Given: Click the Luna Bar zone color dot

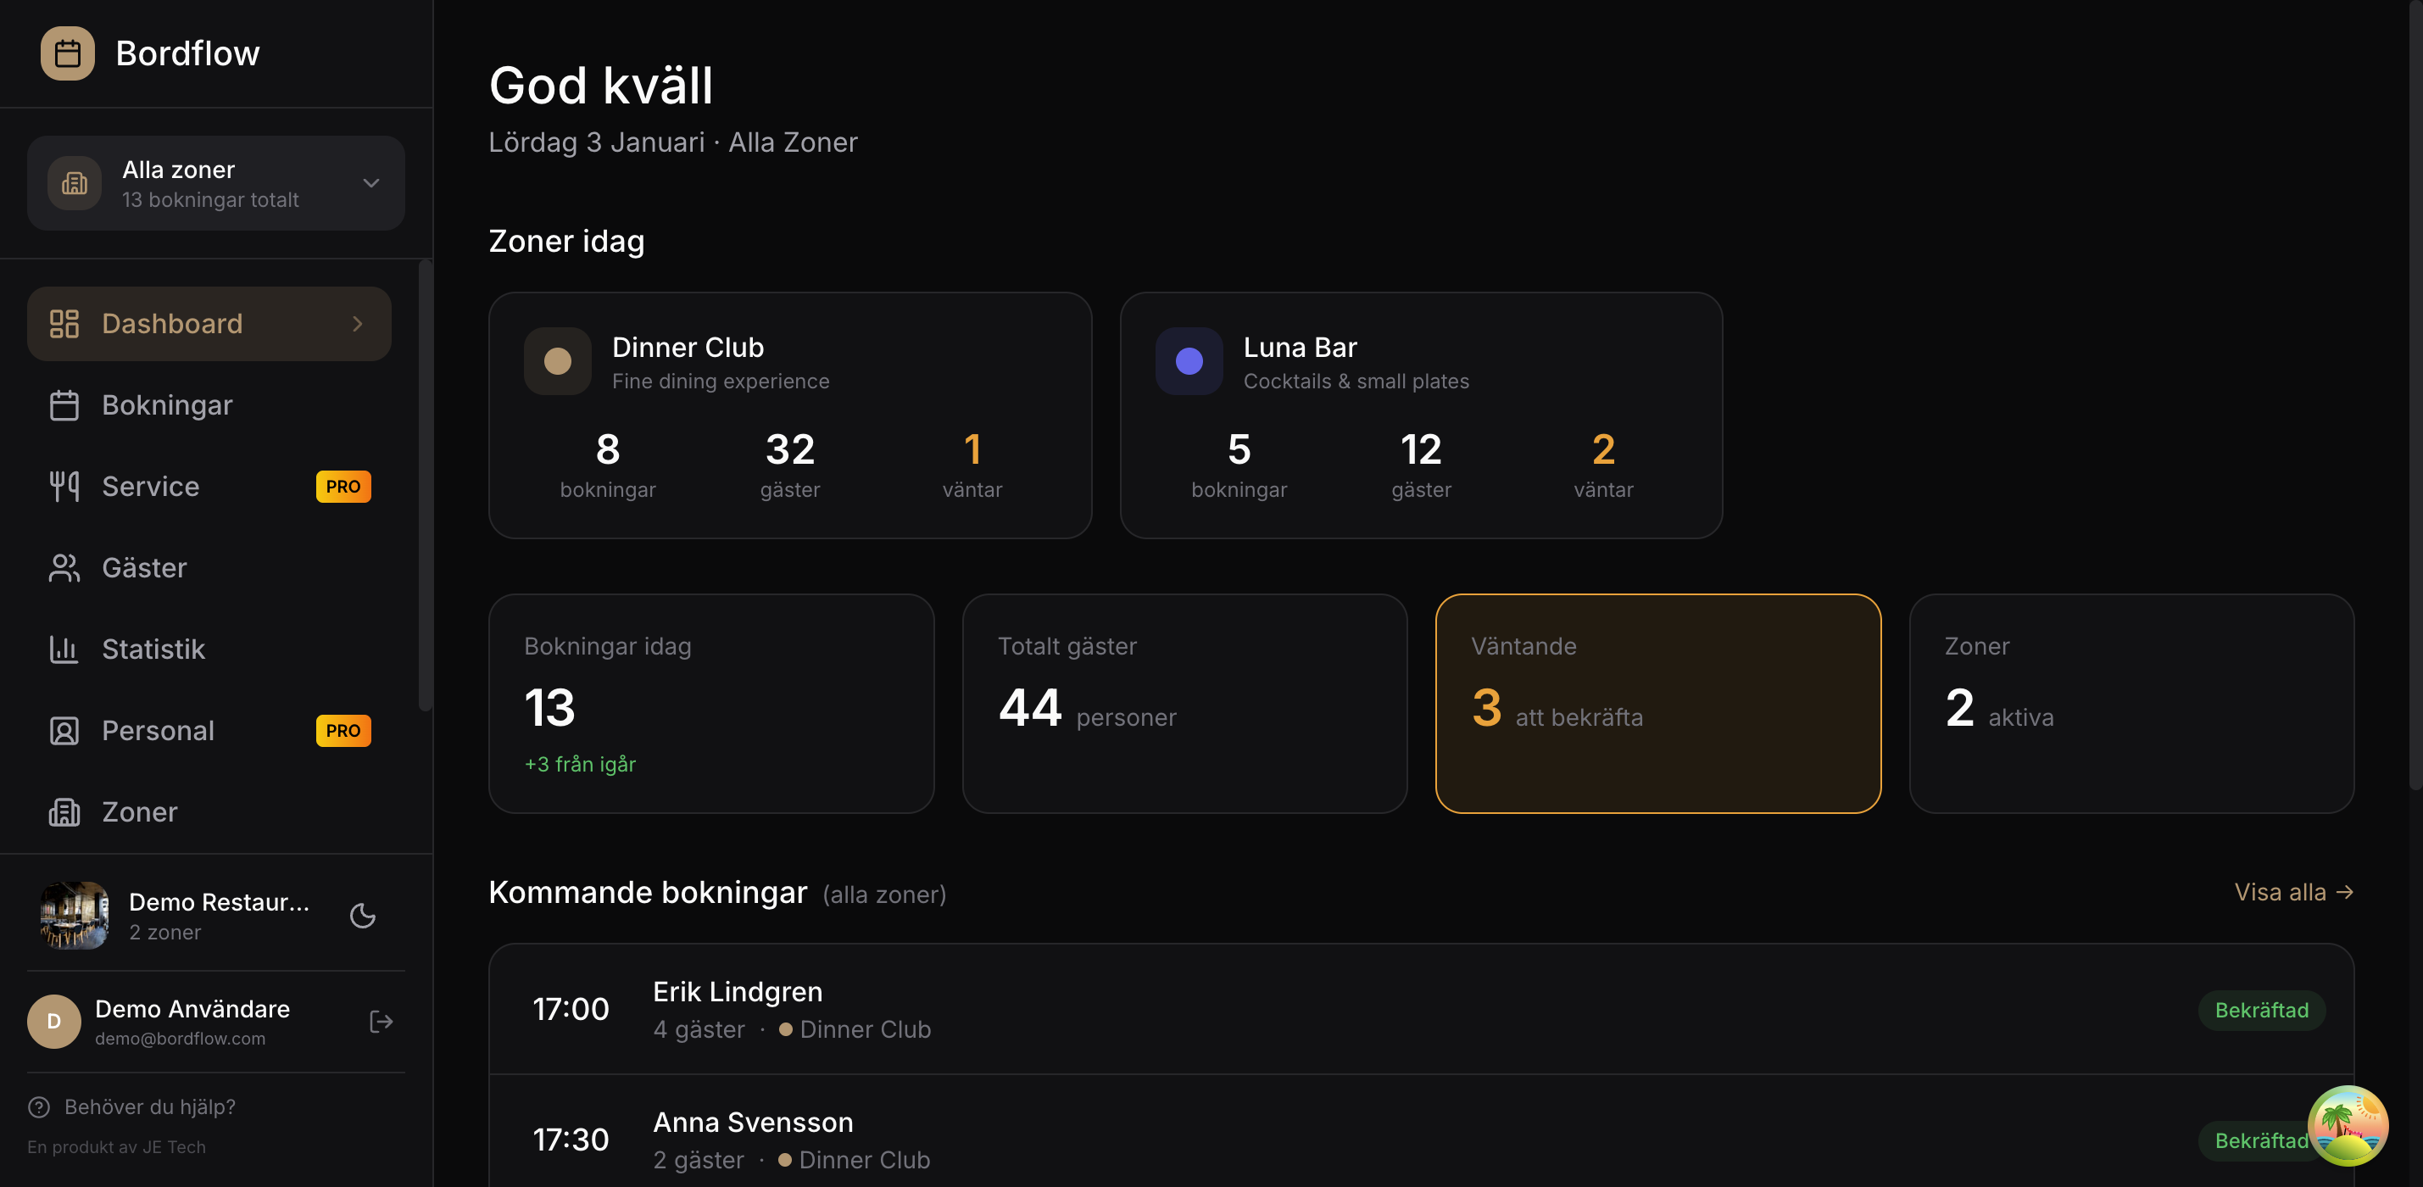Looking at the screenshot, I should (x=1189, y=361).
